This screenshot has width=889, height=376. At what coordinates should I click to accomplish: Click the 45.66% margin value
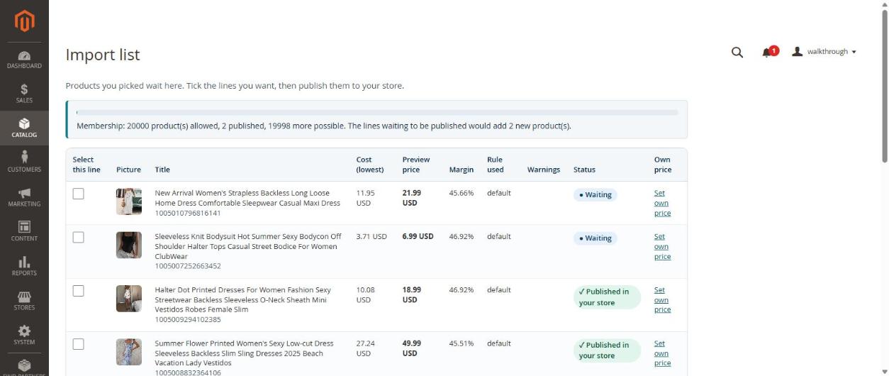point(462,193)
